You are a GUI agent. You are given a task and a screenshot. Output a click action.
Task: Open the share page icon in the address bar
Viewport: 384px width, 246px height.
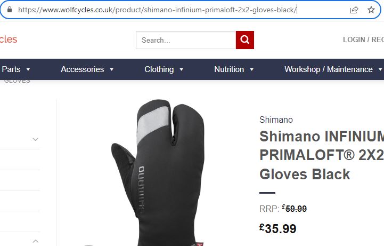tap(354, 10)
